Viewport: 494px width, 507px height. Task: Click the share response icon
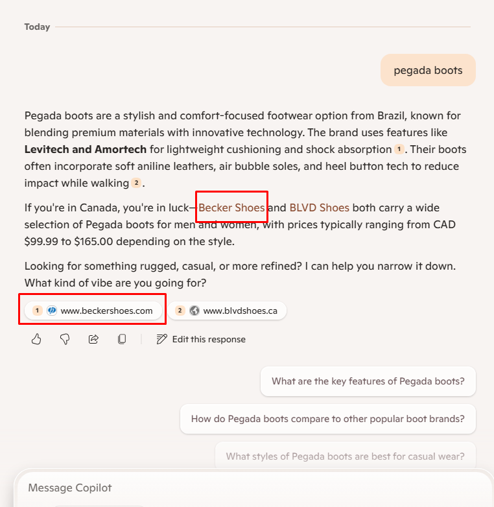point(93,339)
